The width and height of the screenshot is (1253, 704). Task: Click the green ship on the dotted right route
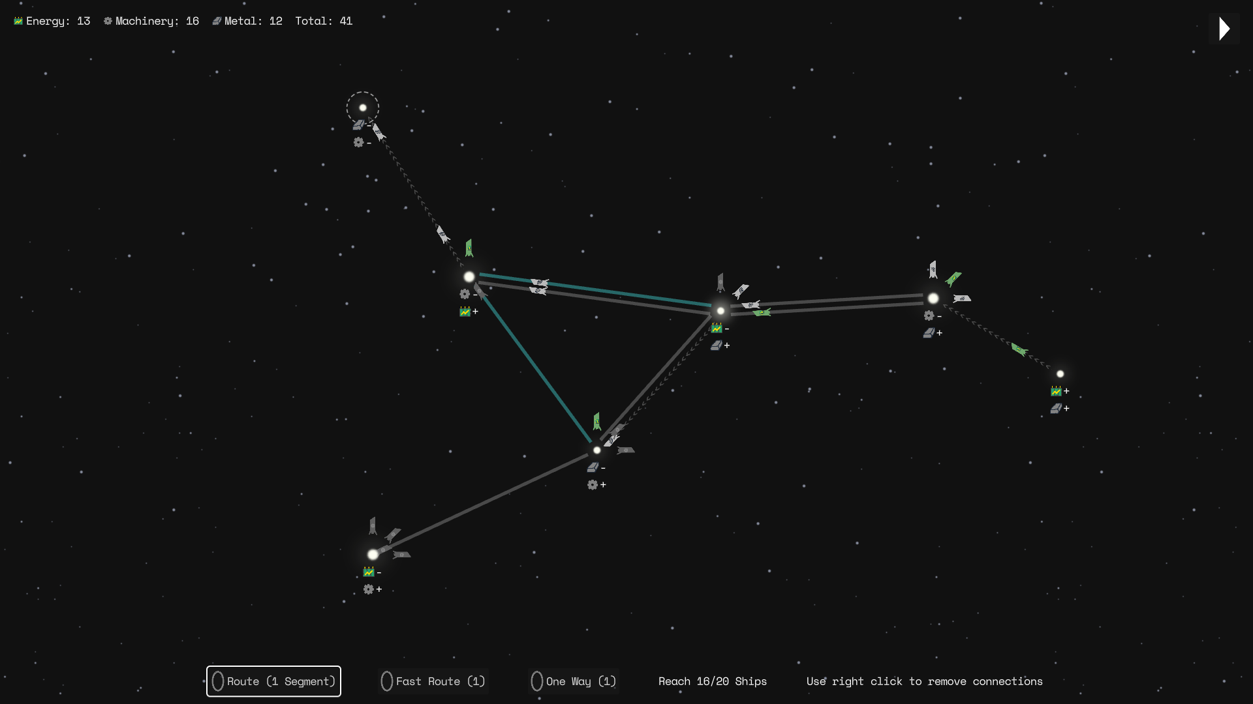pos(1019,349)
